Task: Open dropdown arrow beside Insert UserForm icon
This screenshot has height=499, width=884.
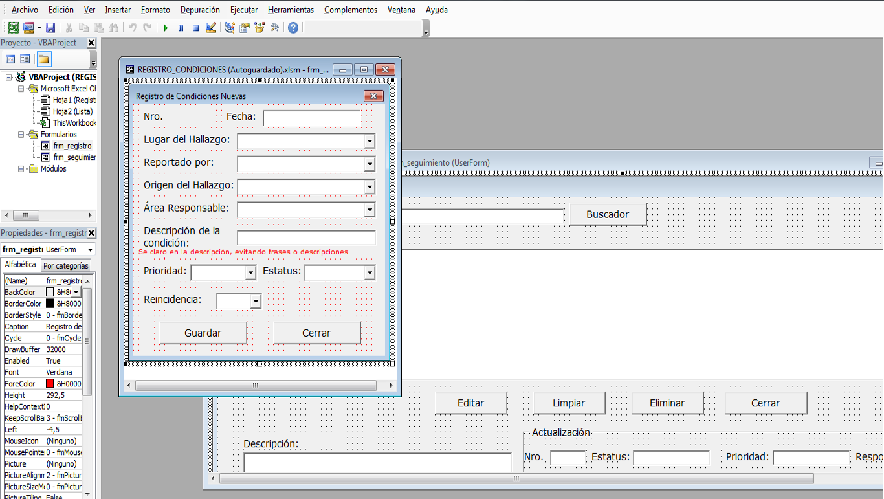Action: coord(39,28)
